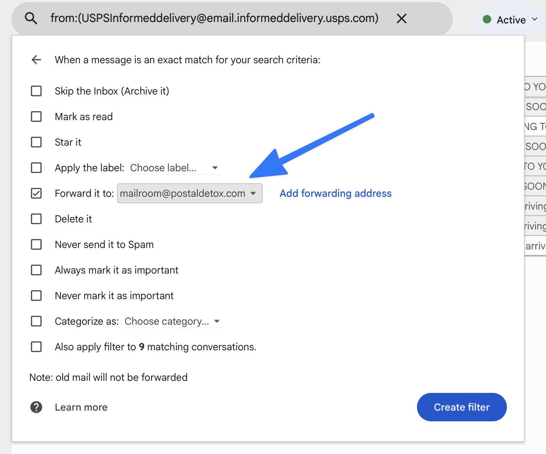Uncheck Forward it to
The width and height of the screenshot is (546, 454).
[x=36, y=193]
